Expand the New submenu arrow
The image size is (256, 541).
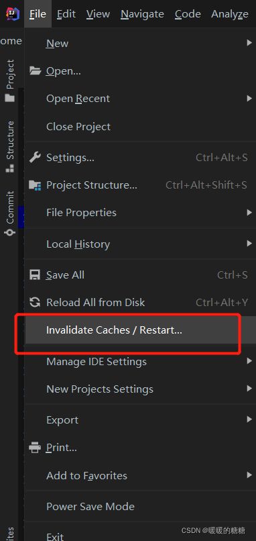[x=249, y=43]
